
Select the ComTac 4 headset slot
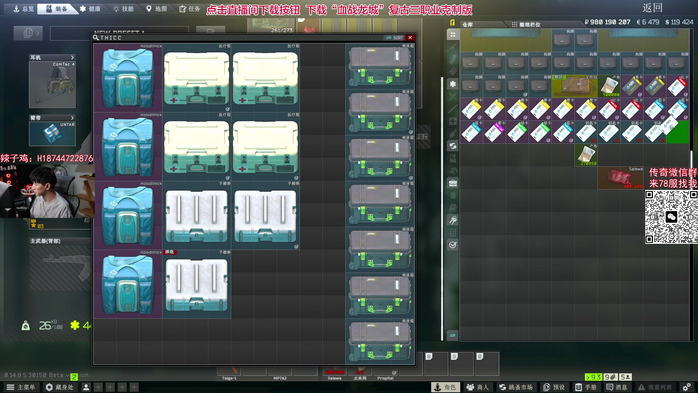(x=52, y=84)
